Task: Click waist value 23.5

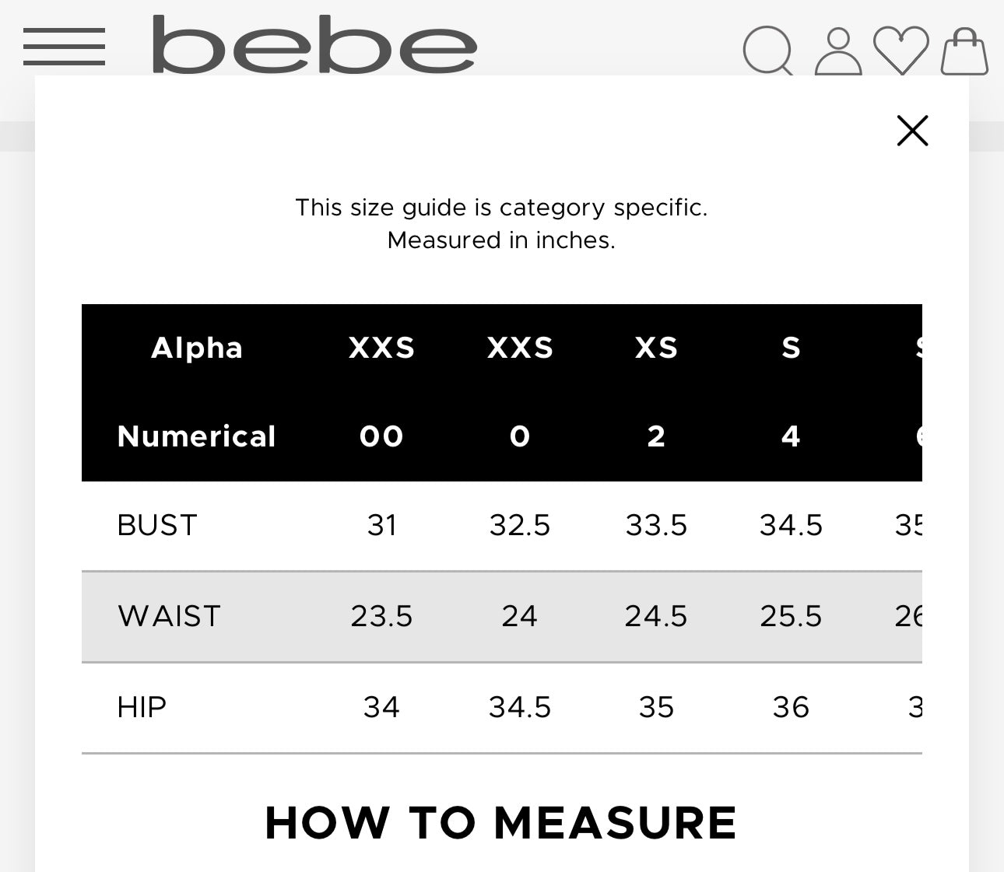Action: click(381, 616)
